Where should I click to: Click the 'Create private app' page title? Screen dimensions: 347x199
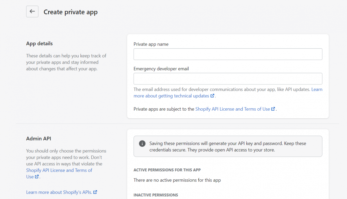click(71, 12)
